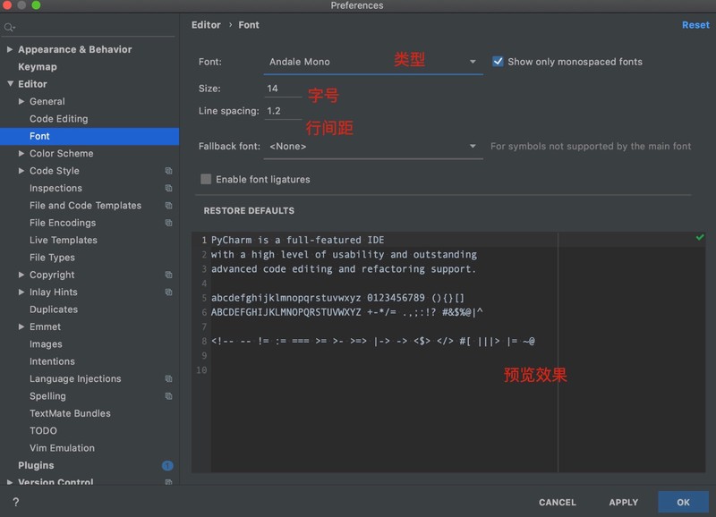Click the Plugins update count badge
The width and height of the screenshot is (716, 517).
coord(167,465)
